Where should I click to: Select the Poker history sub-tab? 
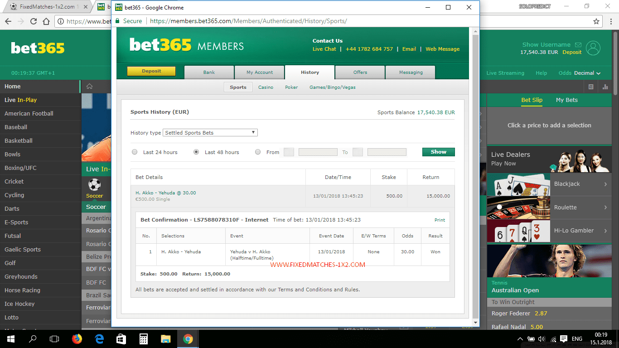point(291,87)
